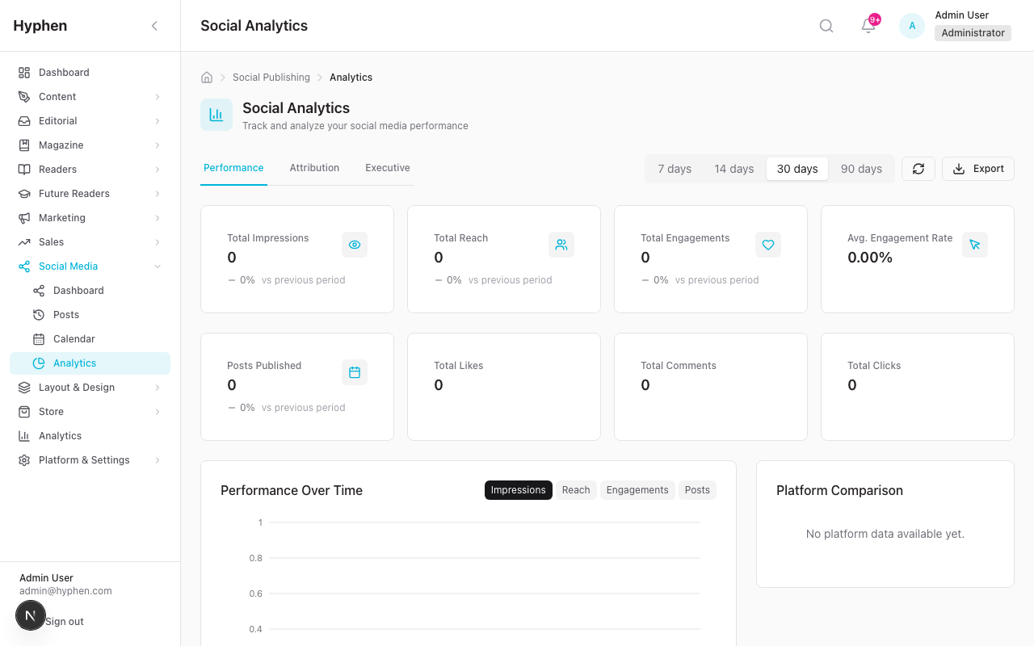Click the heart icon on Total Engagements card
Viewport: 1034px width, 646px height.
click(767, 244)
